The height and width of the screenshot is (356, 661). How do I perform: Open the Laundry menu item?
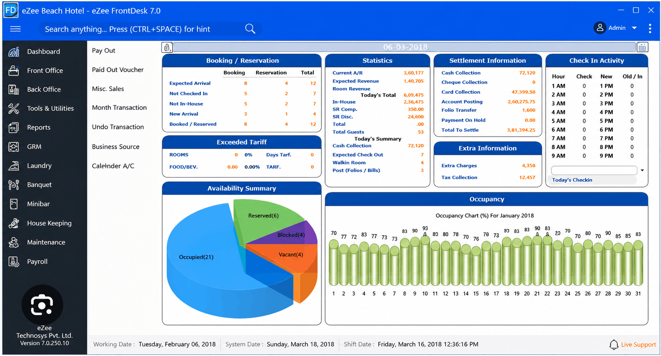pos(39,166)
